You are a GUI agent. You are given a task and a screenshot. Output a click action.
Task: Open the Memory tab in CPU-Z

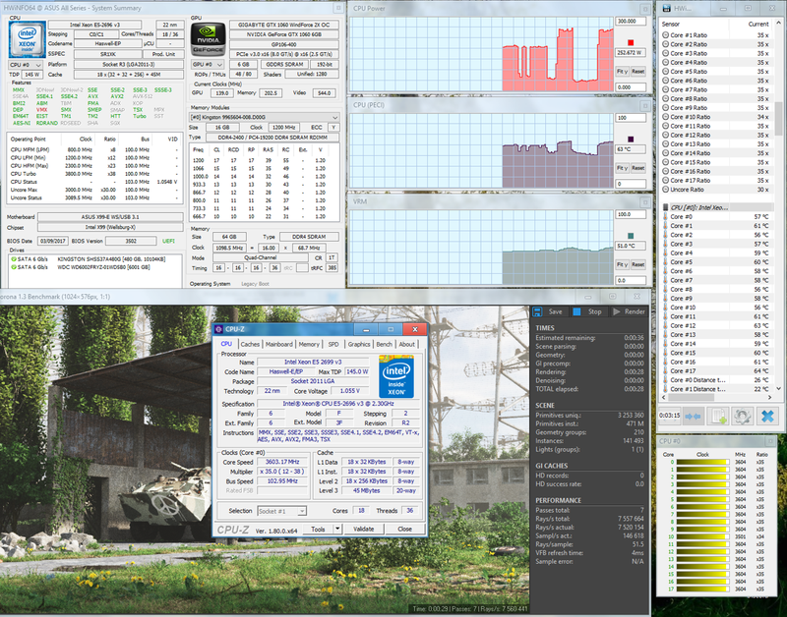(x=309, y=344)
